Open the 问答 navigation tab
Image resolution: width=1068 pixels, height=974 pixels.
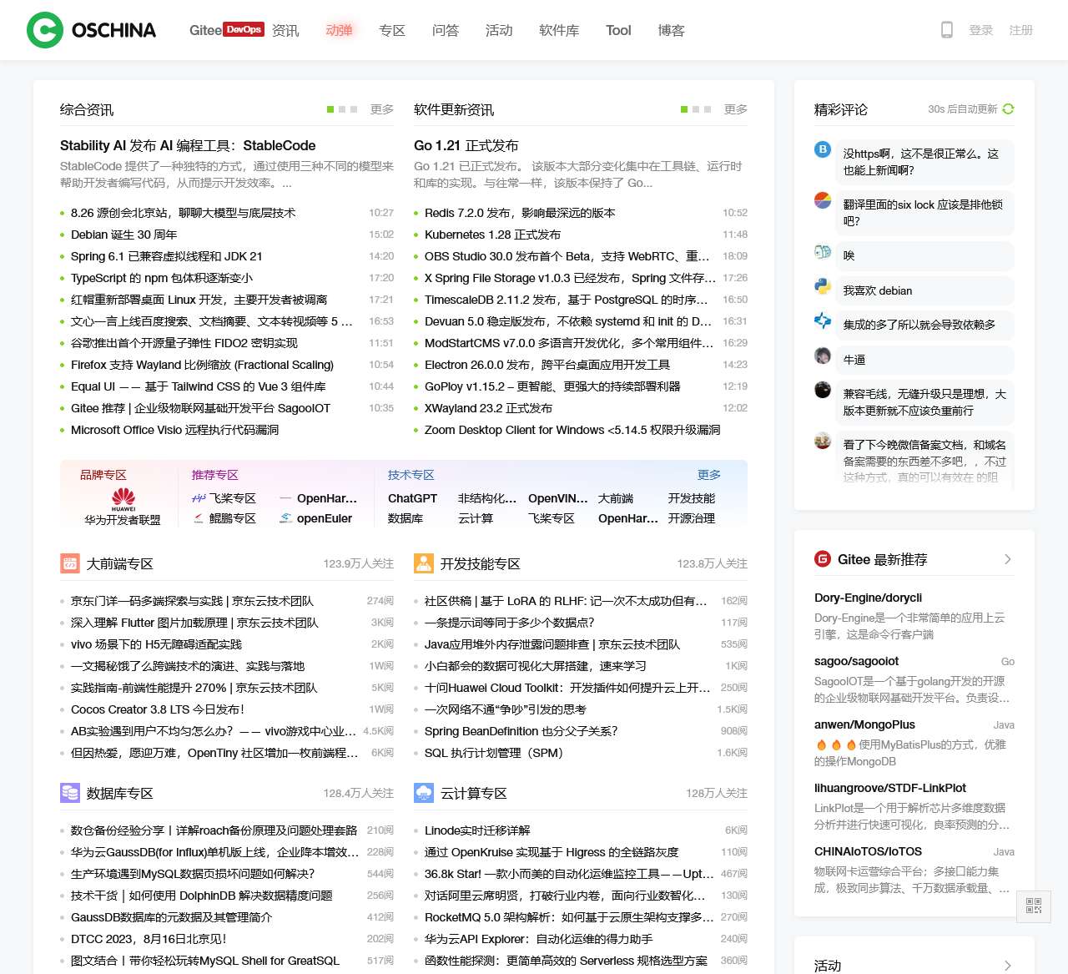pyautogui.click(x=446, y=30)
